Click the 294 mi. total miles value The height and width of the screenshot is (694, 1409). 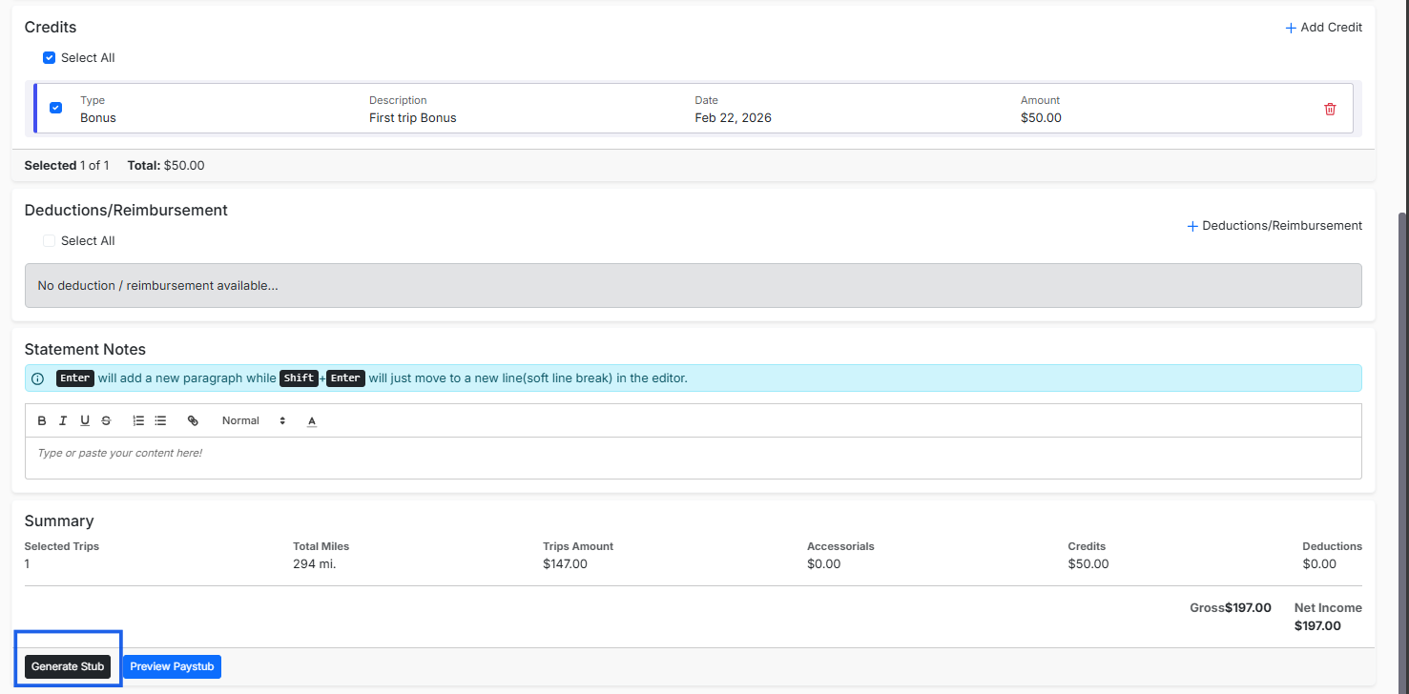pos(314,564)
